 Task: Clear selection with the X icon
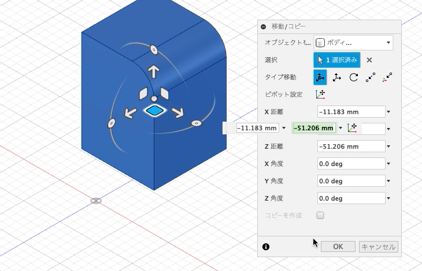tap(369, 60)
